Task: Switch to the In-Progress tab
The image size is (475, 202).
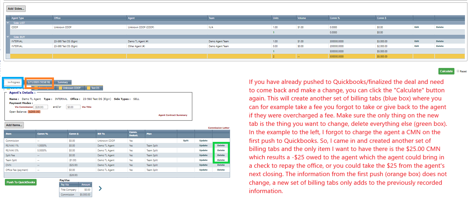Action: coord(14,82)
